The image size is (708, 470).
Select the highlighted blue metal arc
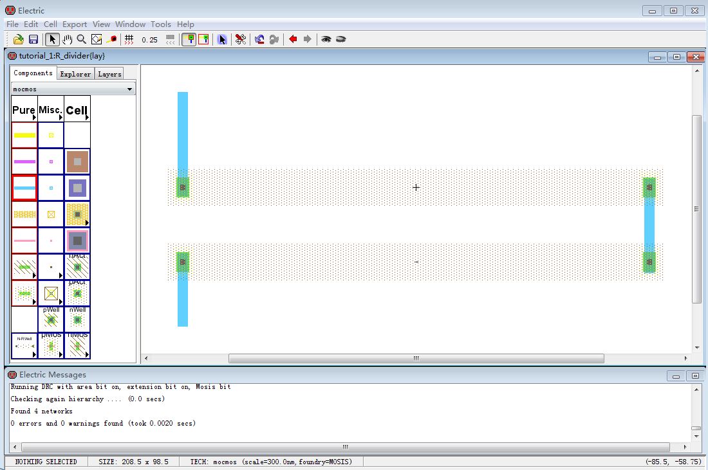point(24,188)
